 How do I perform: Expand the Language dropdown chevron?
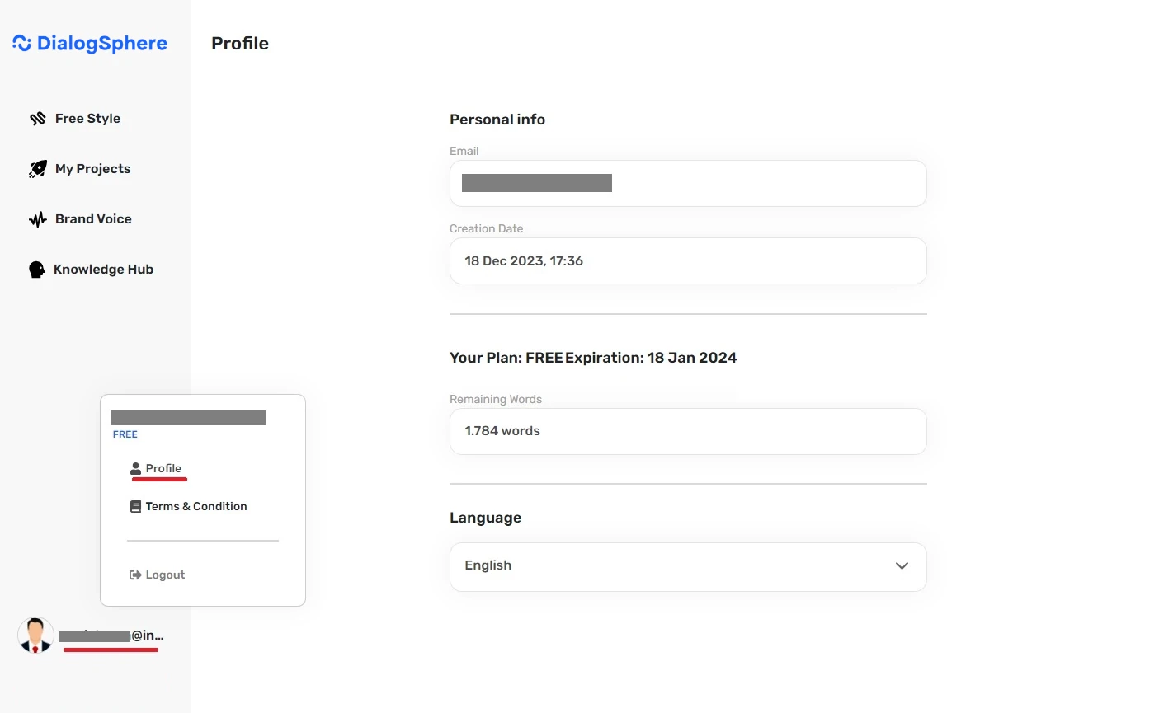pyautogui.click(x=902, y=566)
